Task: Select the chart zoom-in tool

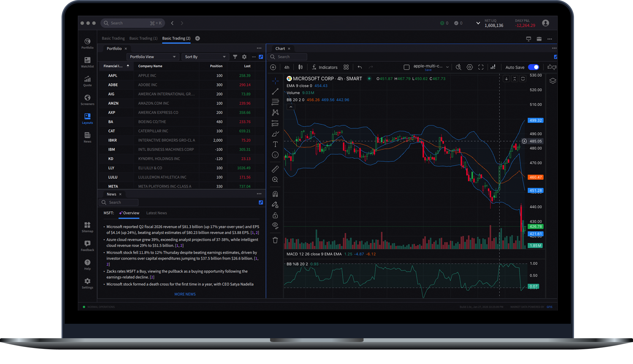Action: (x=275, y=179)
